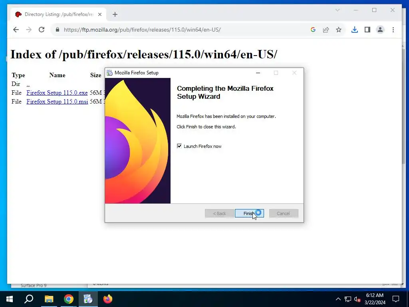Open File Explorer from taskbar
Image resolution: width=409 pixels, height=307 pixels.
tap(49, 299)
